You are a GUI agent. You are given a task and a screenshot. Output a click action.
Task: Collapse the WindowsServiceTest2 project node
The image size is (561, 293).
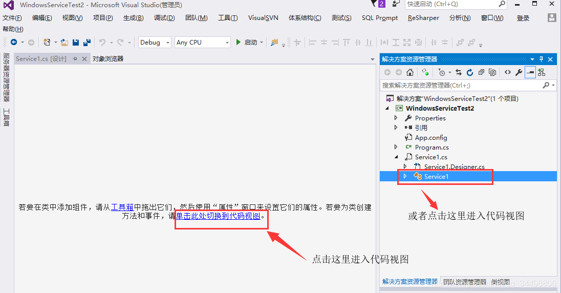click(387, 108)
